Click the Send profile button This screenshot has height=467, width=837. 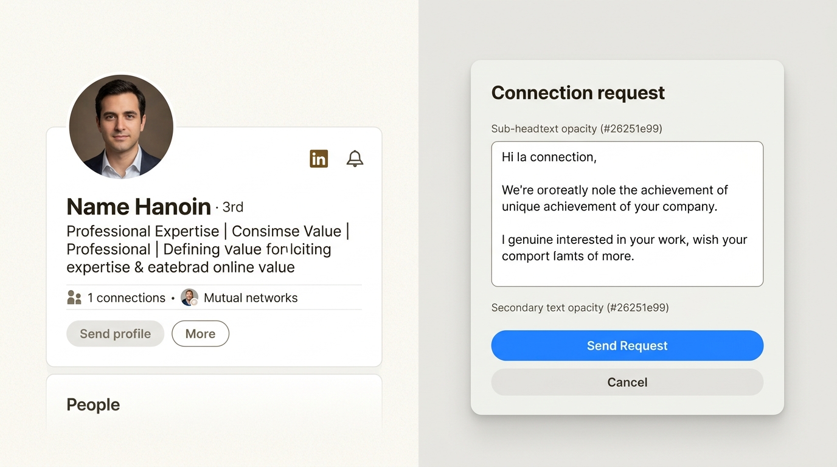coord(115,333)
